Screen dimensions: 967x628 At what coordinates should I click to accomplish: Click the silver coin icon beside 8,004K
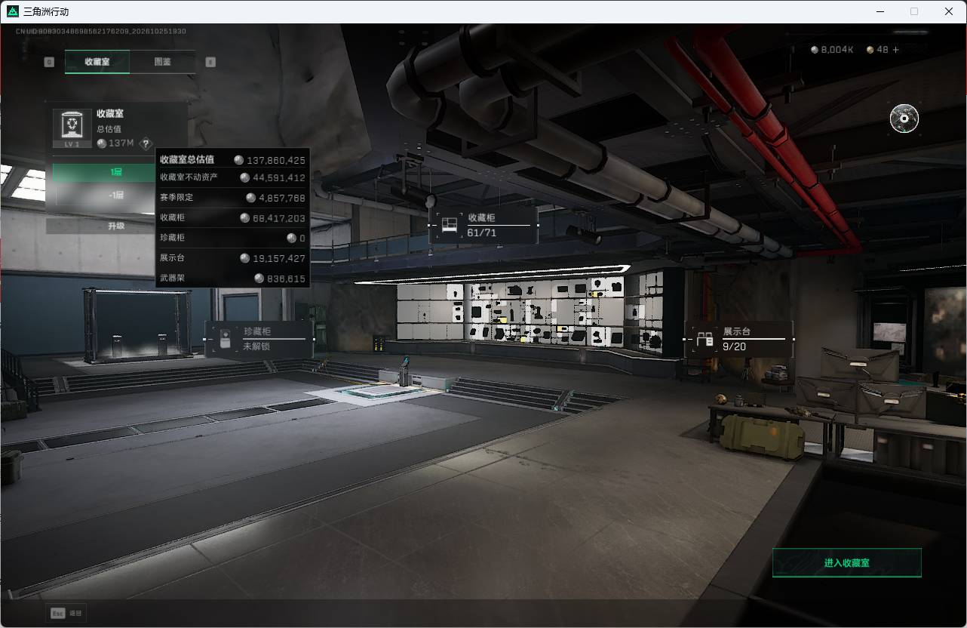click(815, 50)
